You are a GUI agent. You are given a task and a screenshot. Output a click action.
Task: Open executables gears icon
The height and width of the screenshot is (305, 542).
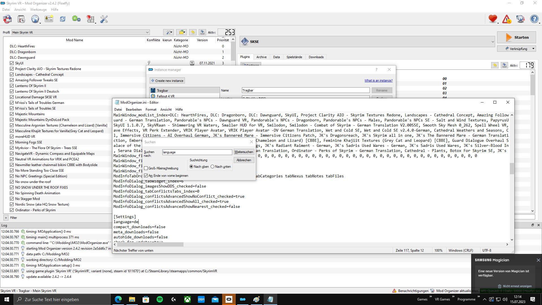76,19
